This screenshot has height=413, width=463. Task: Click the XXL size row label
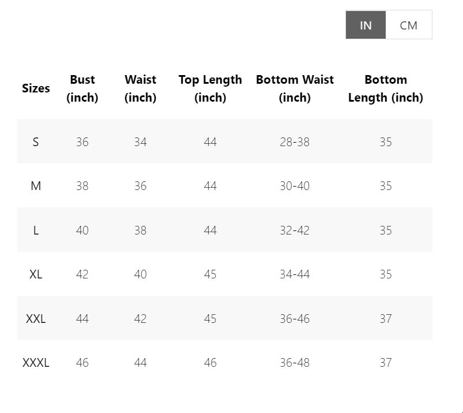tap(36, 318)
